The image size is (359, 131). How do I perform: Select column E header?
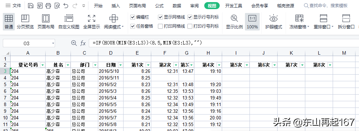point(137,53)
